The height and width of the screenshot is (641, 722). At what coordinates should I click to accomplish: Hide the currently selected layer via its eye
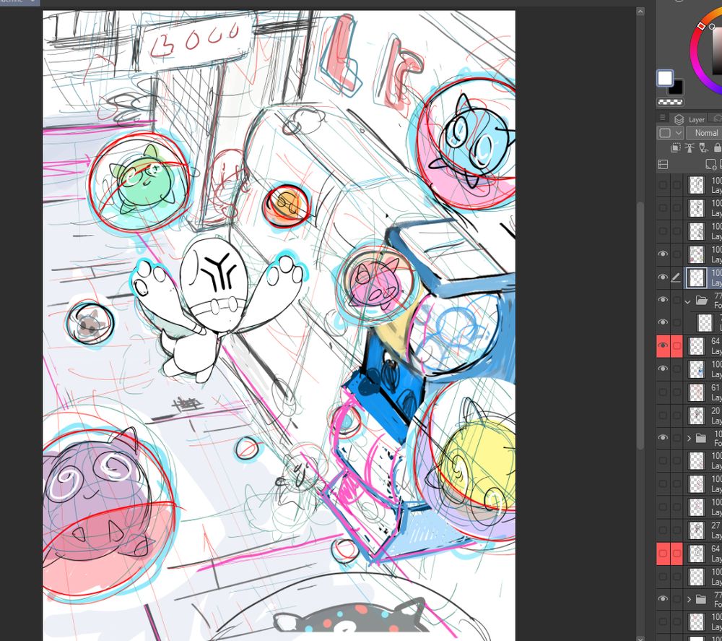coord(663,278)
